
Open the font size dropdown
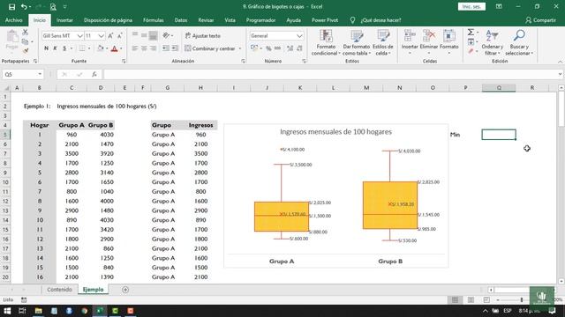(x=101, y=36)
